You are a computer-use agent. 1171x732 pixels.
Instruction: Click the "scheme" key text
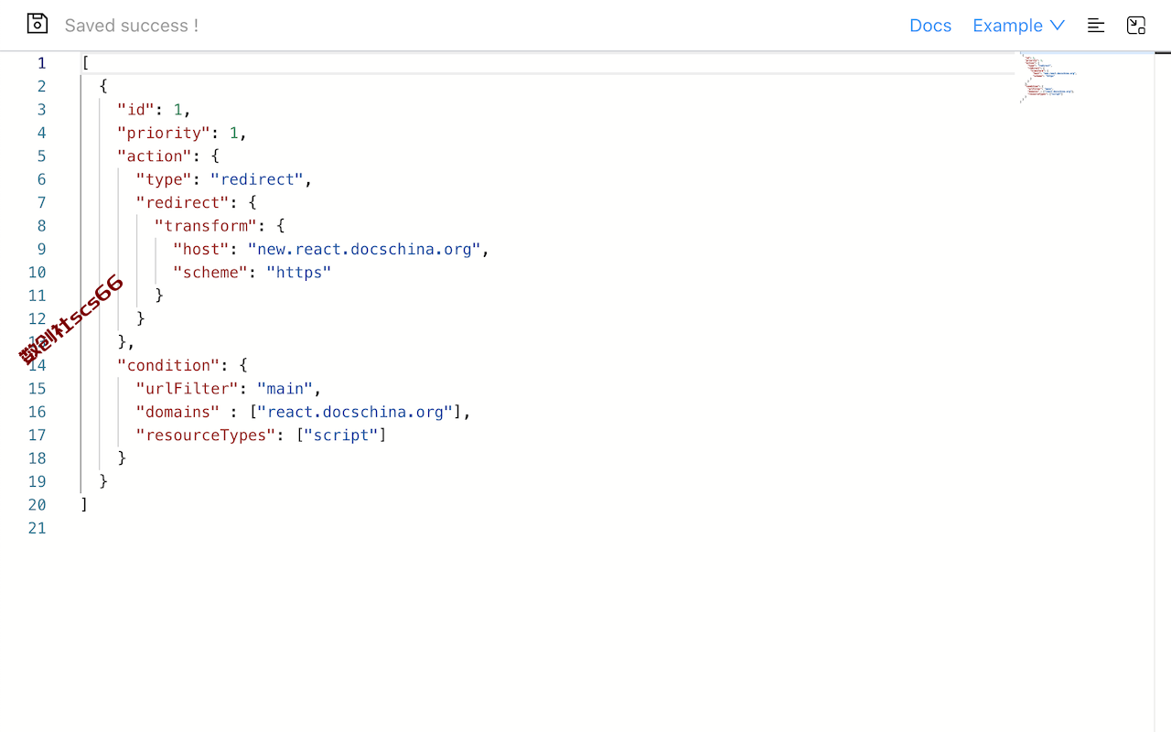click(210, 273)
